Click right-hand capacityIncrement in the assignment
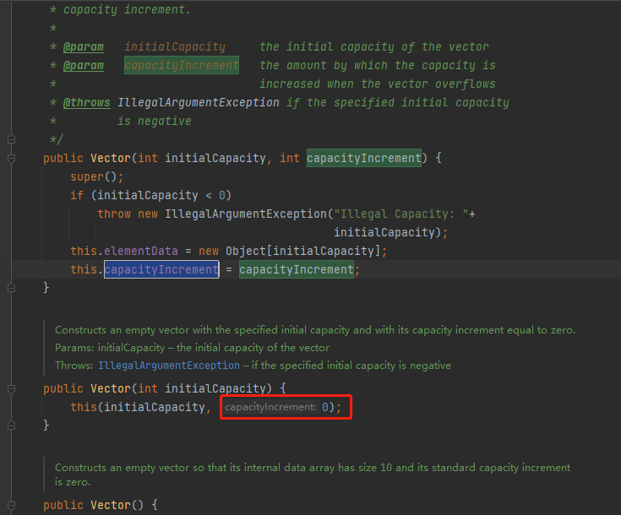The width and height of the screenshot is (621, 515). tap(296, 269)
